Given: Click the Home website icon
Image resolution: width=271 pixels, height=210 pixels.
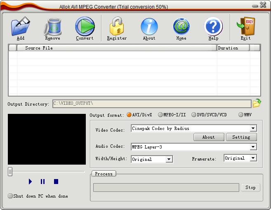Looking at the screenshot, I should 181,26.
